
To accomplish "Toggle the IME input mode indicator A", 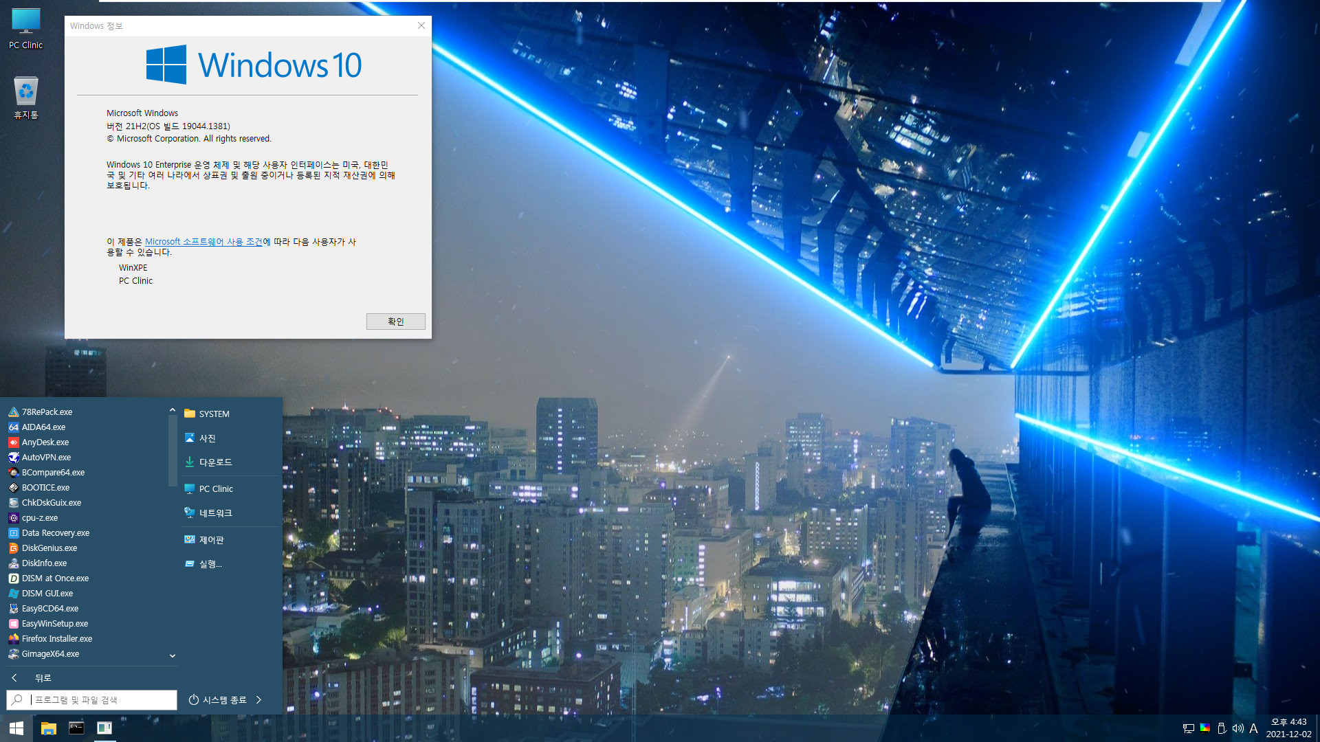I will pyautogui.click(x=1253, y=728).
